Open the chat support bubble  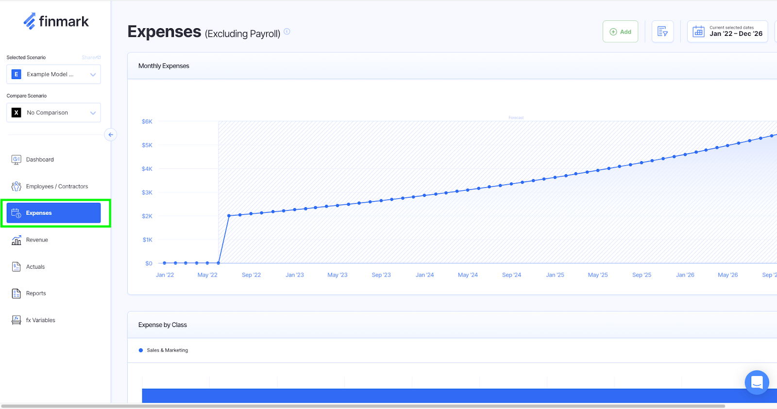pos(757,382)
